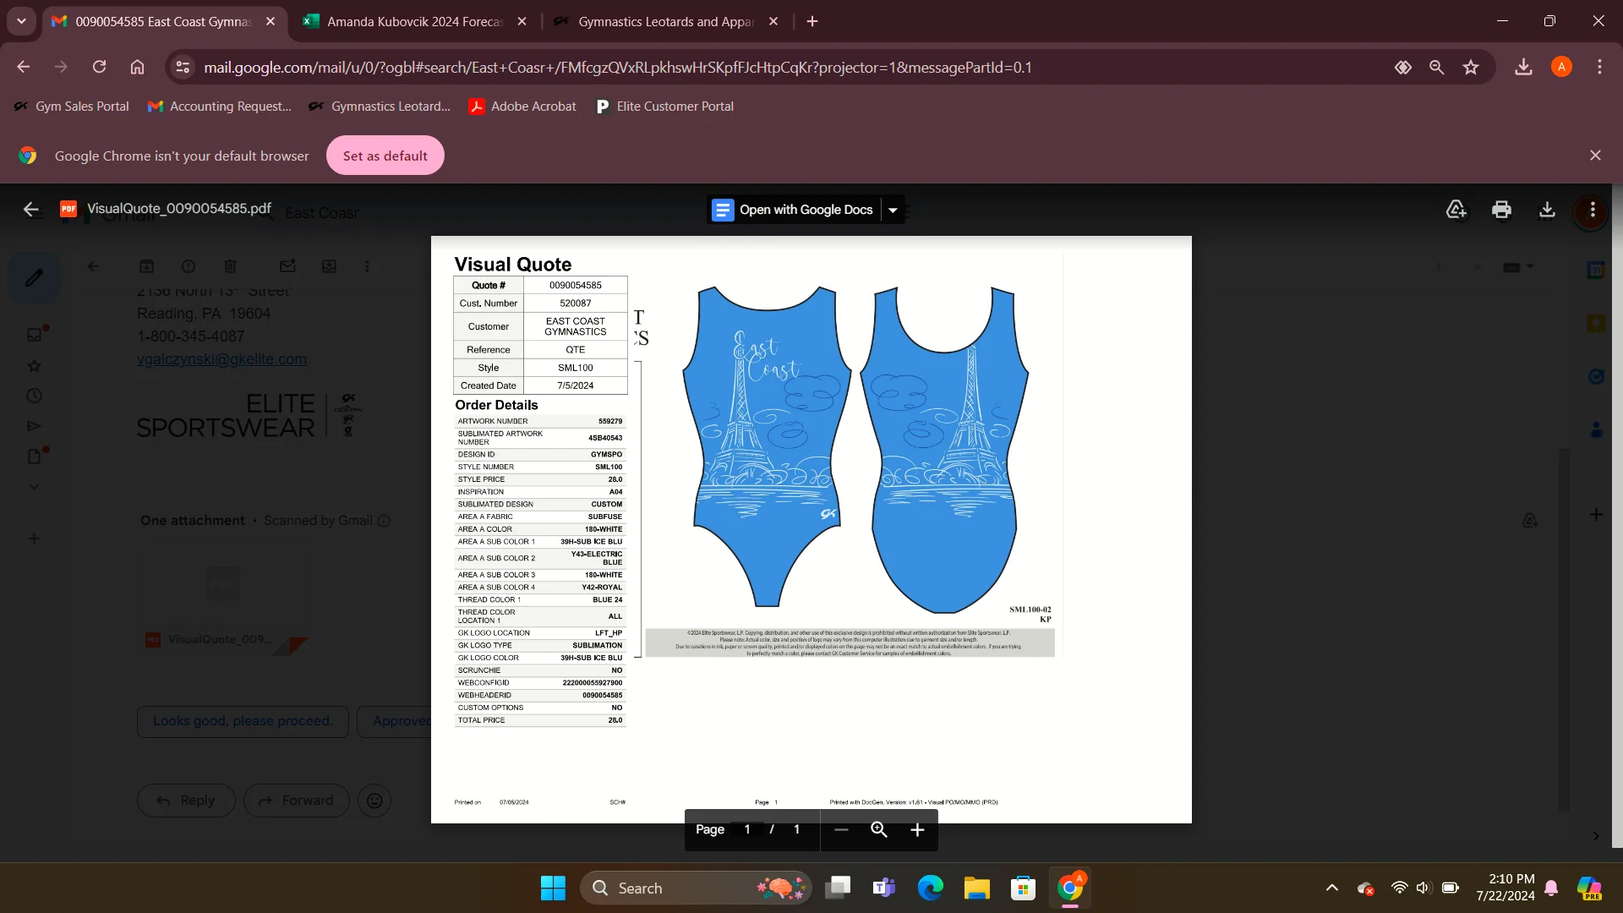This screenshot has height=913, width=1623.
Task: Switch to East Coast Gymnastics Gmail tab
Action: click(x=163, y=21)
